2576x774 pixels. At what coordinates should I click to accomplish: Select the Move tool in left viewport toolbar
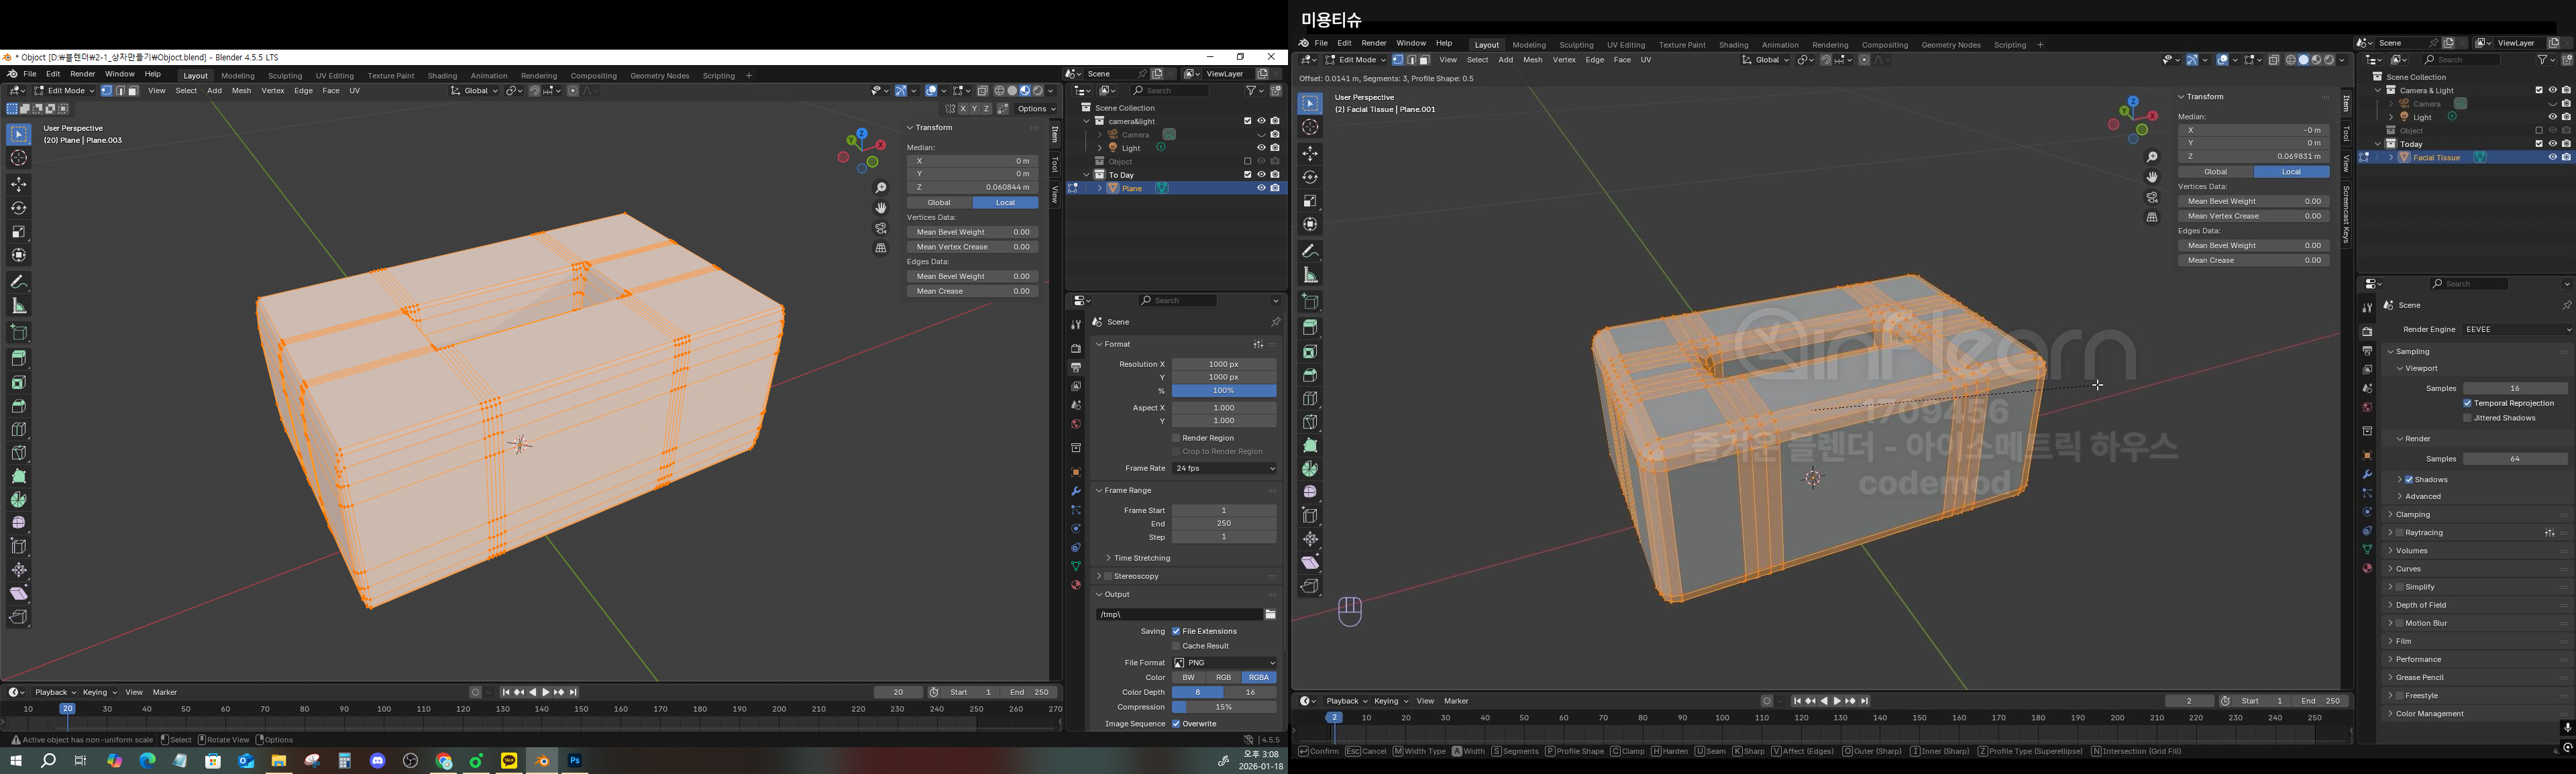pyautogui.click(x=19, y=185)
